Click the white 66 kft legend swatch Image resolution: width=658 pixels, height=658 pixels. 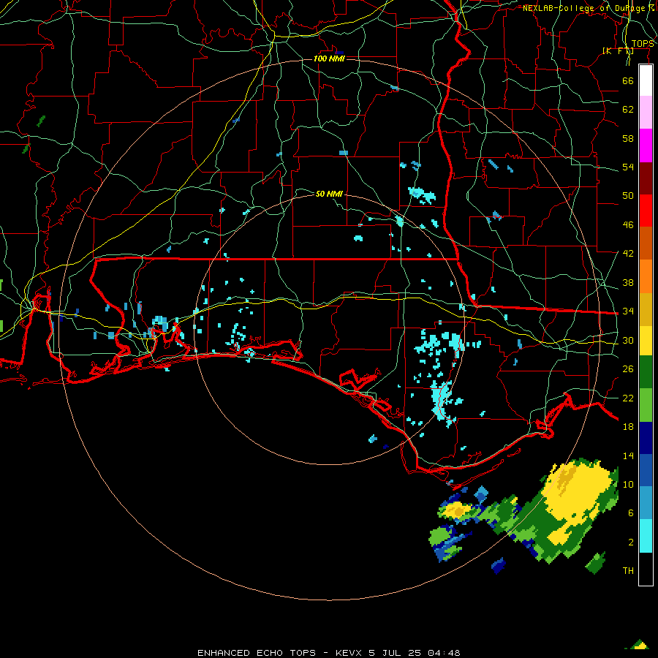(x=646, y=80)
